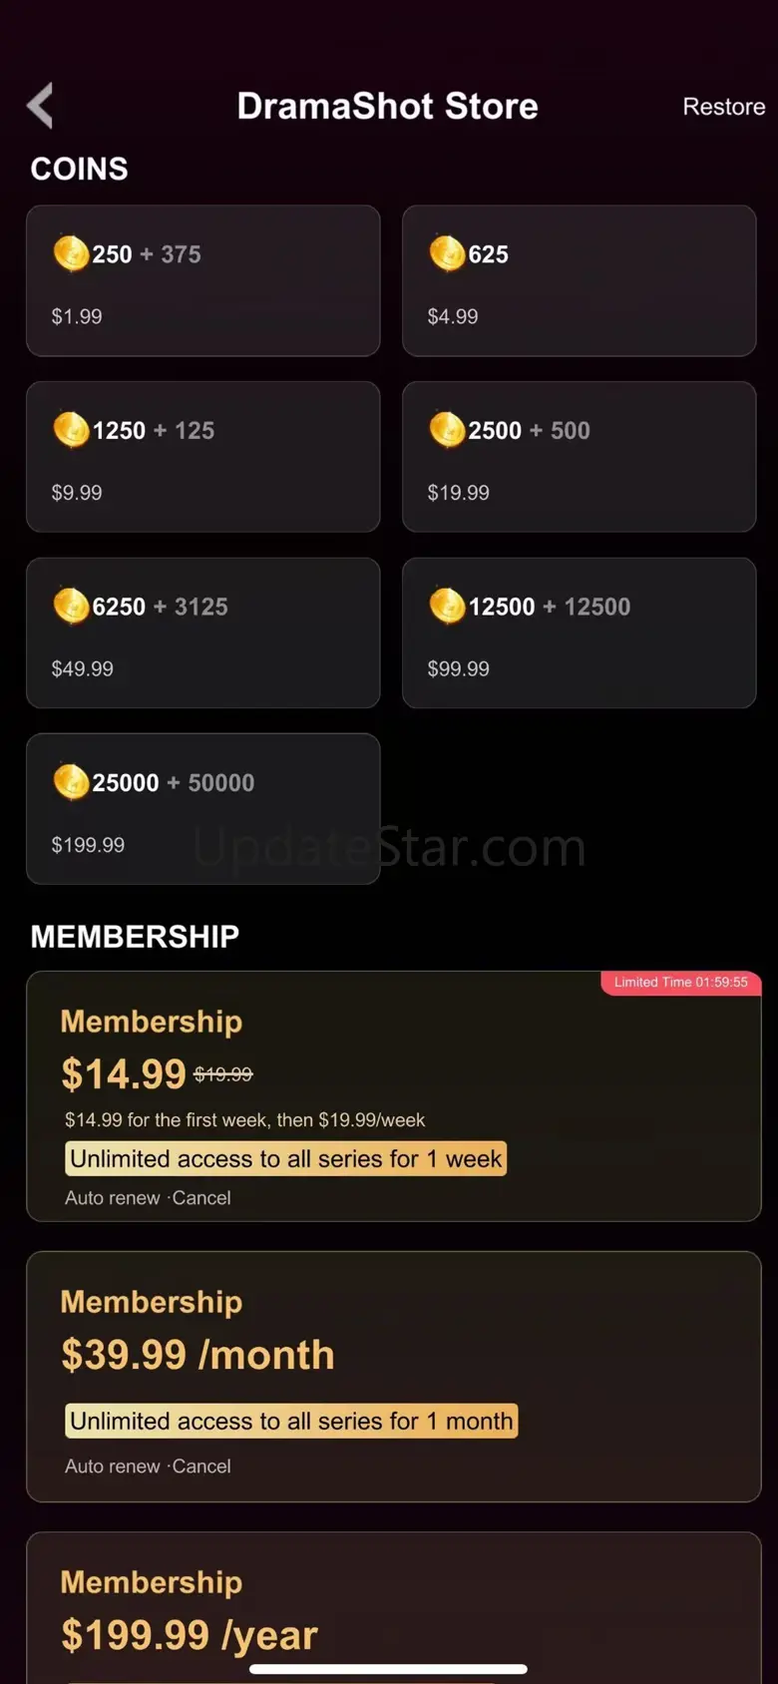This screenshot has height=1684, width=778.
Task: Tap the coin icon on the $199.99 pack
Action: [x=71, y=782]
